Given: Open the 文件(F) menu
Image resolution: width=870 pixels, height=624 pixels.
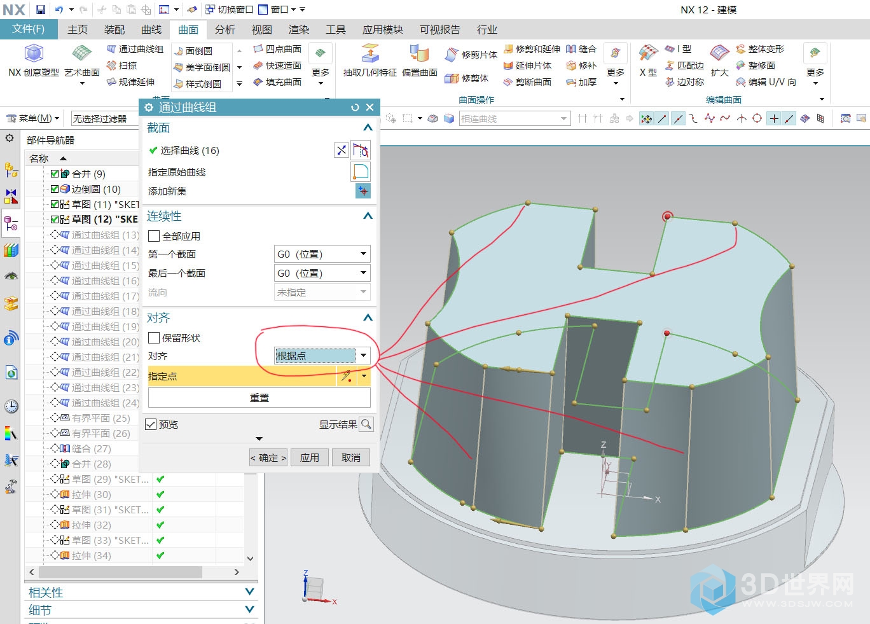Looking at the screenshot, I should click(29, 29).
